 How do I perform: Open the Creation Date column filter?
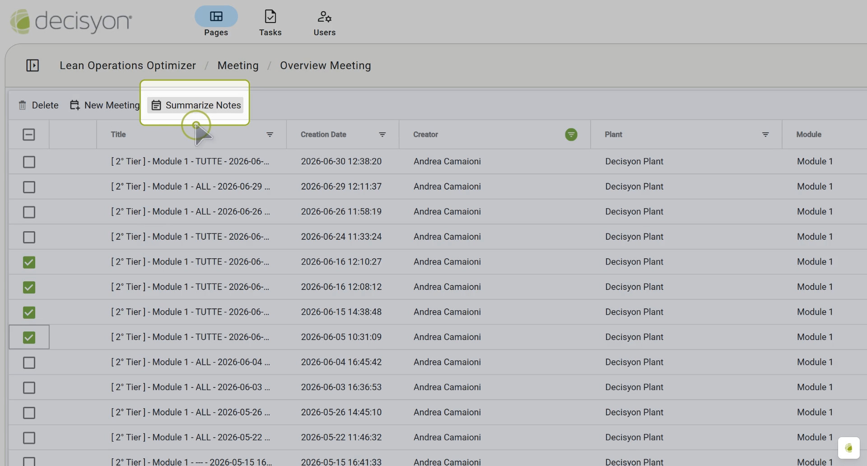382,135
